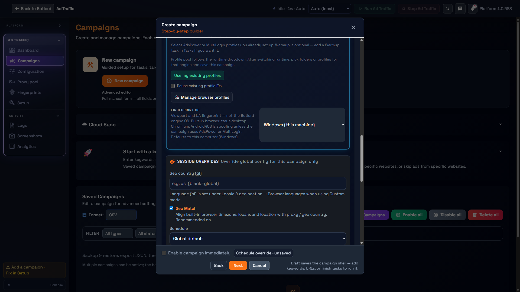Click the Fingerprints sidebar icon
Viewport: 520px width, 292px height.
[x=12, y=92]
